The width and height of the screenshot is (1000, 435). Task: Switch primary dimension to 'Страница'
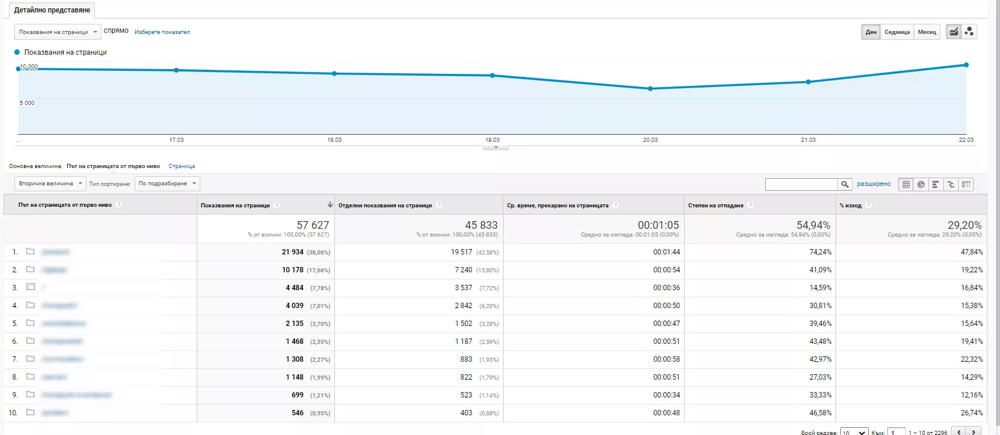coord(182,166)
